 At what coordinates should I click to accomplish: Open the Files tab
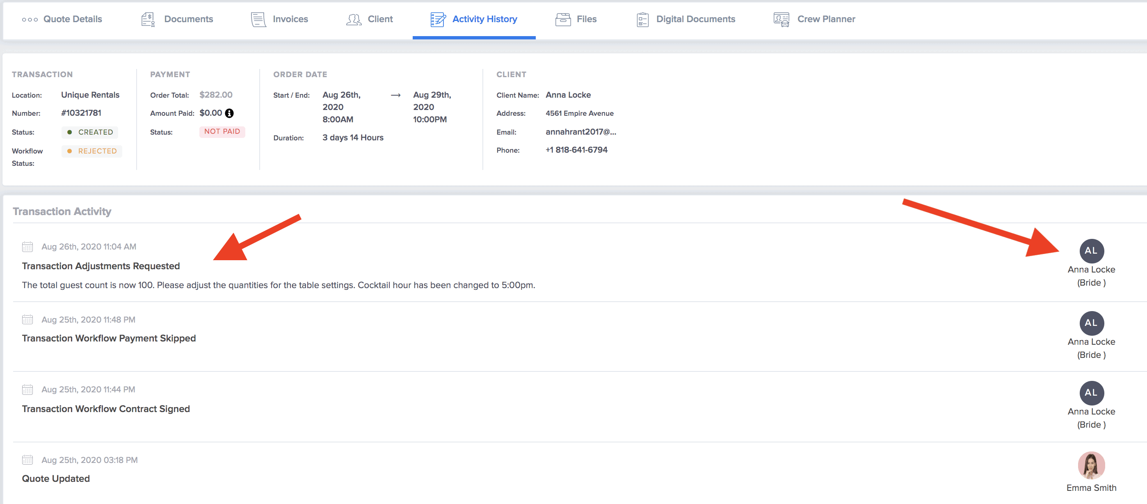click(576, 19)
